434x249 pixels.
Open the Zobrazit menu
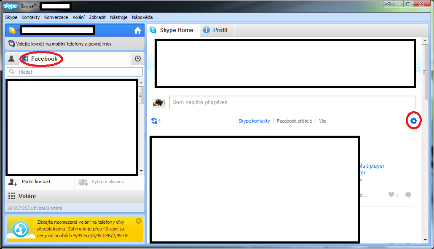(97, 17)
